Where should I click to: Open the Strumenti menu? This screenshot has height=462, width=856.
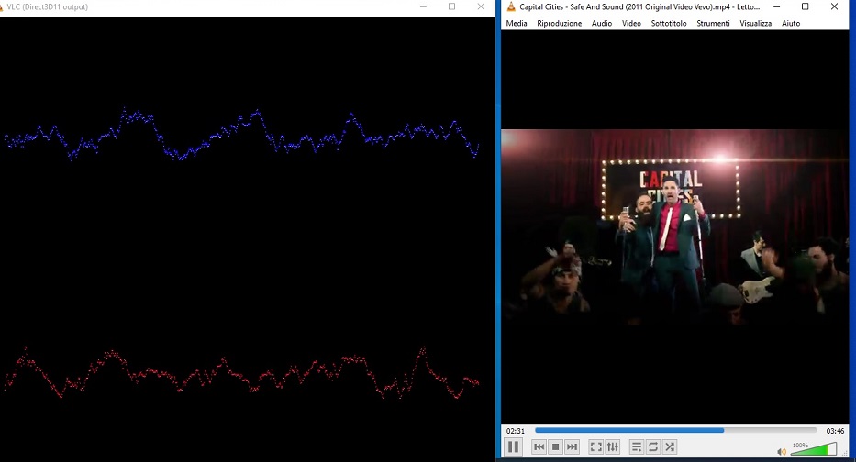[713, 23]
